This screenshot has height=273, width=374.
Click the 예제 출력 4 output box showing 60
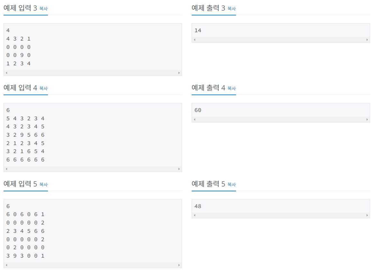tap(281, 110)
